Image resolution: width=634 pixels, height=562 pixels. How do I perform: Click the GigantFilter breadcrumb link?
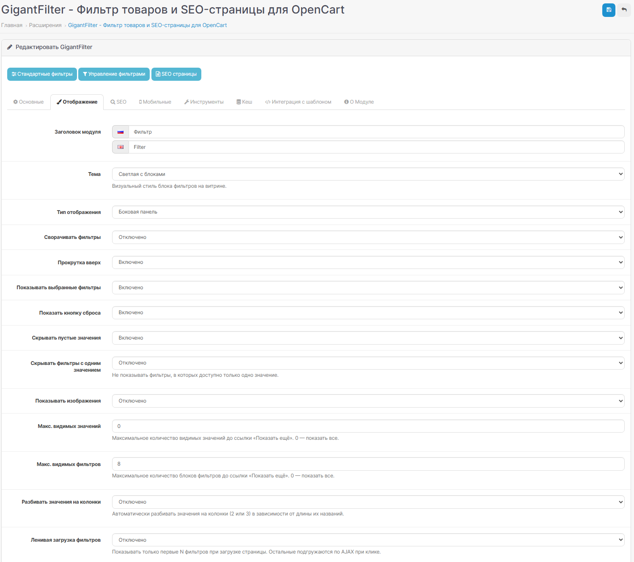pos(148,25)
